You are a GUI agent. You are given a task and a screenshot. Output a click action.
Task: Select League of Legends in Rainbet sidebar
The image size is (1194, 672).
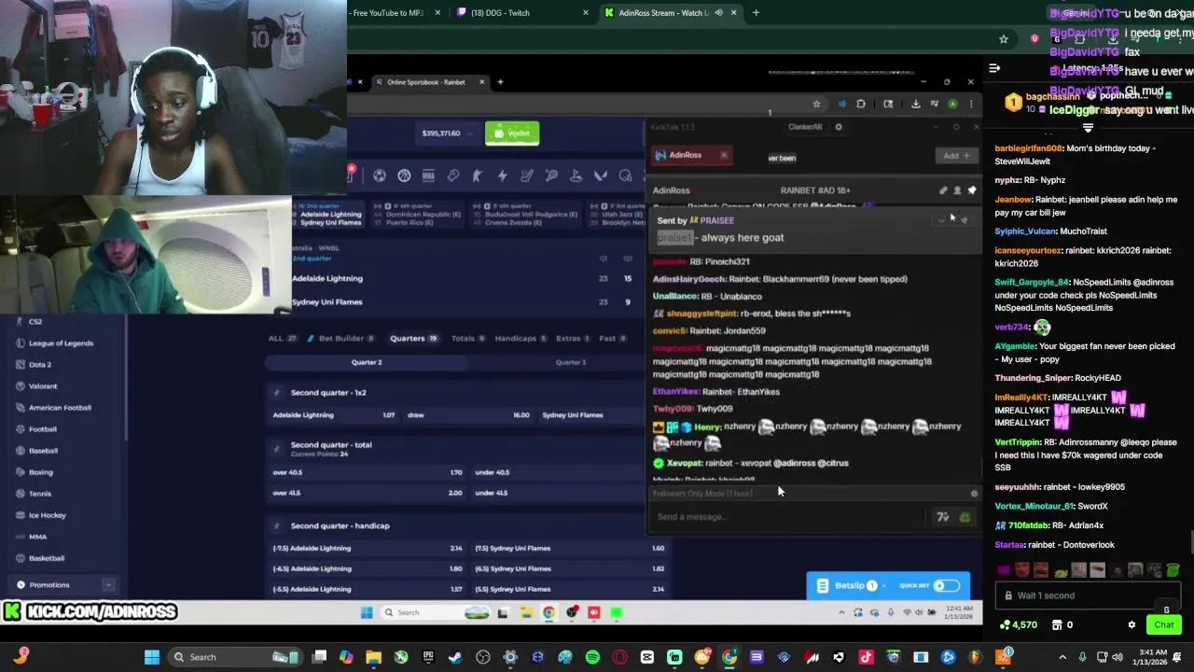61,343
